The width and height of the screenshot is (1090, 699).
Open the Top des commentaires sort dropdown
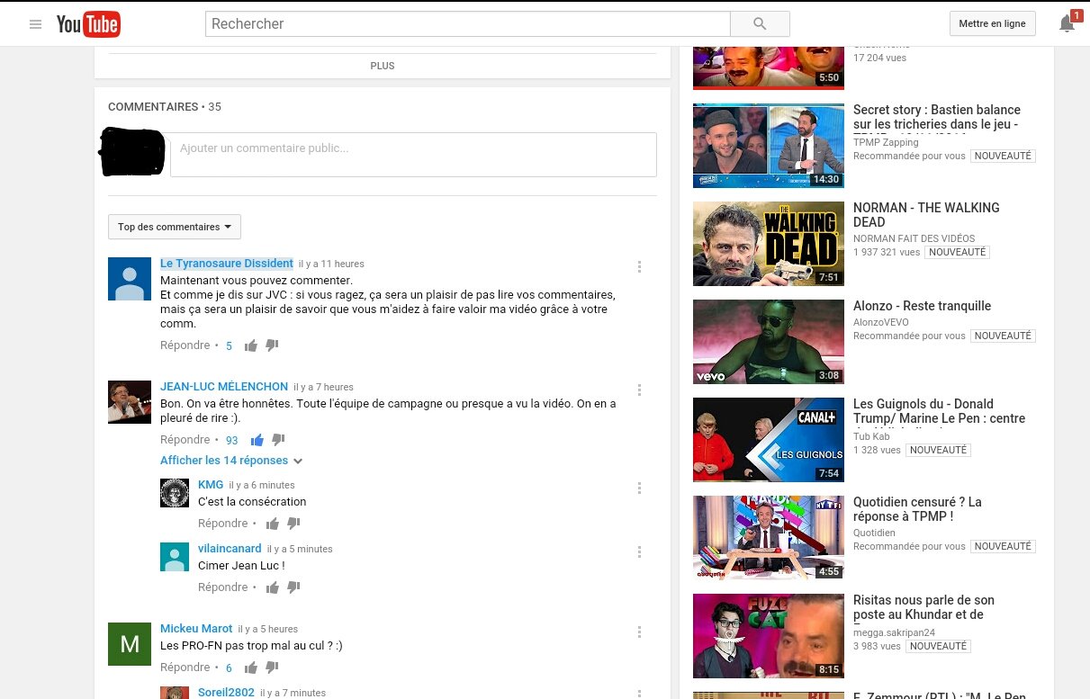tap(175, 227)
